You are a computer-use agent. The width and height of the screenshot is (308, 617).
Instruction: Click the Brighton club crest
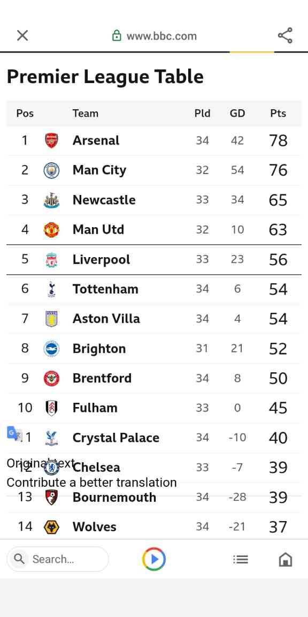[52, 348]
